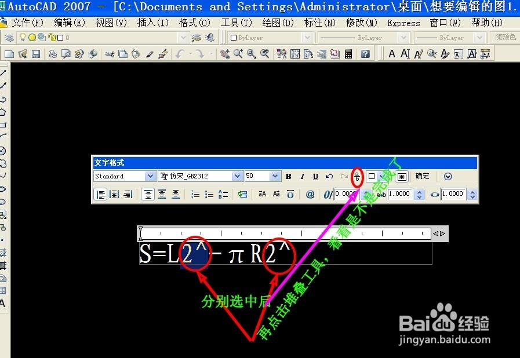520x358 pixels.
Task: Convert text to lowercase icon
Action: coord(277,194)
